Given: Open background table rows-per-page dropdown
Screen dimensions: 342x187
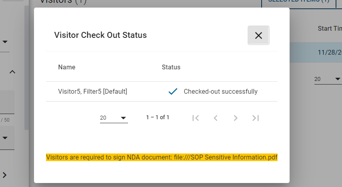Looking at the screenshot, I should pos(328,79).
